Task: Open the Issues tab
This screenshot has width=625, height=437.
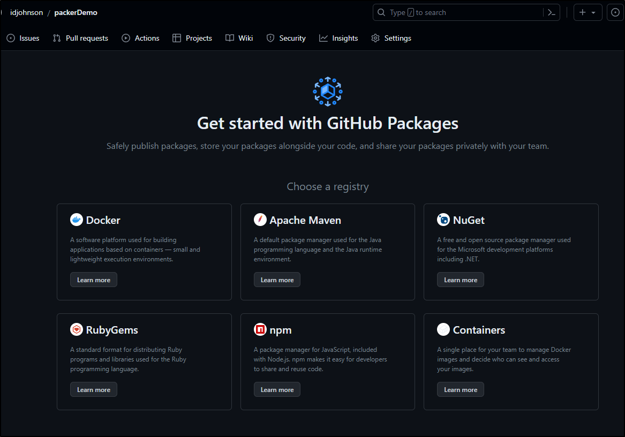Action: pos(23,38)
